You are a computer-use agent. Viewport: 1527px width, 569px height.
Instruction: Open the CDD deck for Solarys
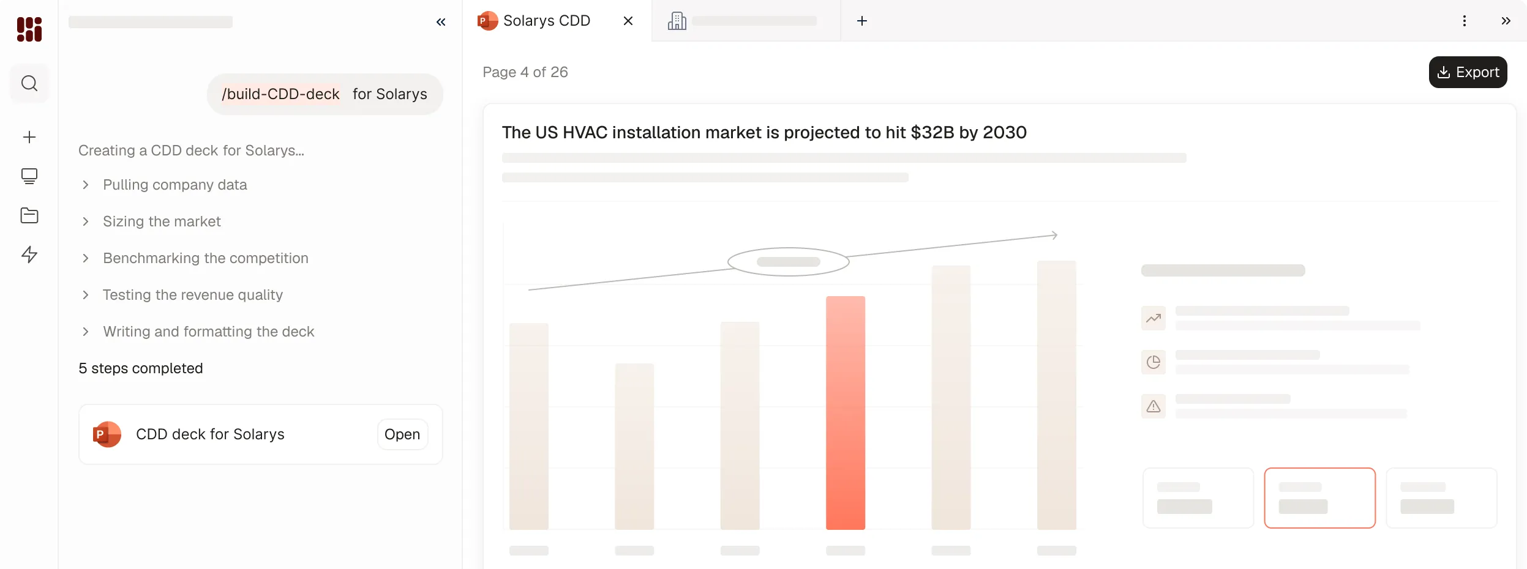tap(402, 434)
